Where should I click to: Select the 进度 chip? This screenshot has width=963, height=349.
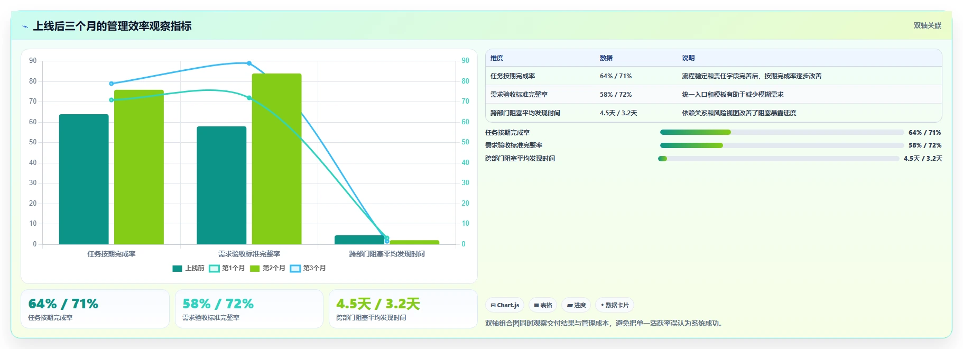[576, 305]
